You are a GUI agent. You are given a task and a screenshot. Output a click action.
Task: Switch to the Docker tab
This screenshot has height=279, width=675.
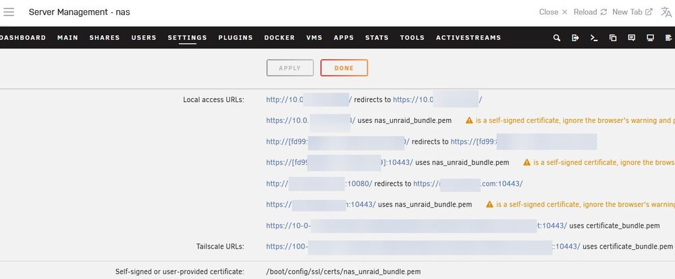[279, 37]
